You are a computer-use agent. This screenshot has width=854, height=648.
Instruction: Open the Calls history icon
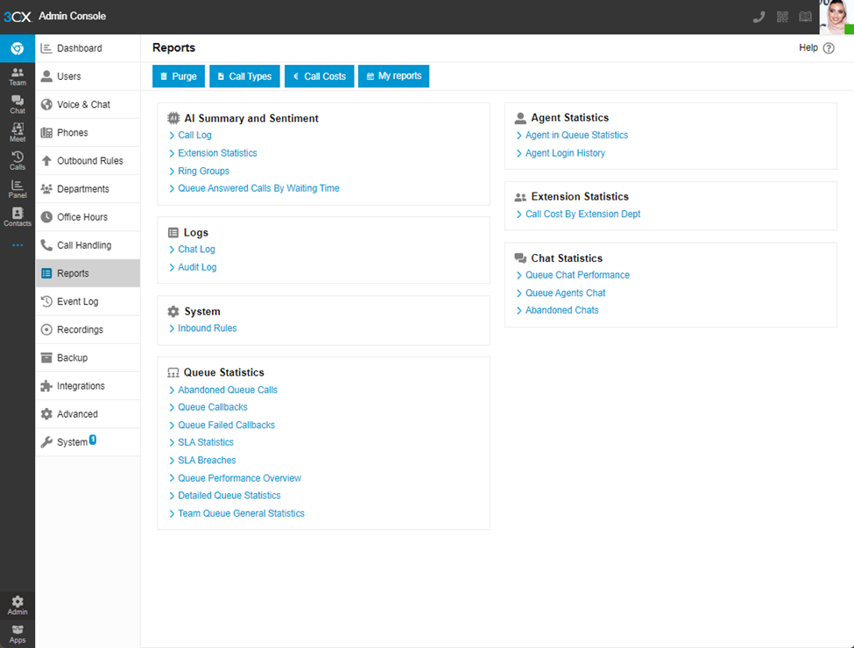click(18, 160)
